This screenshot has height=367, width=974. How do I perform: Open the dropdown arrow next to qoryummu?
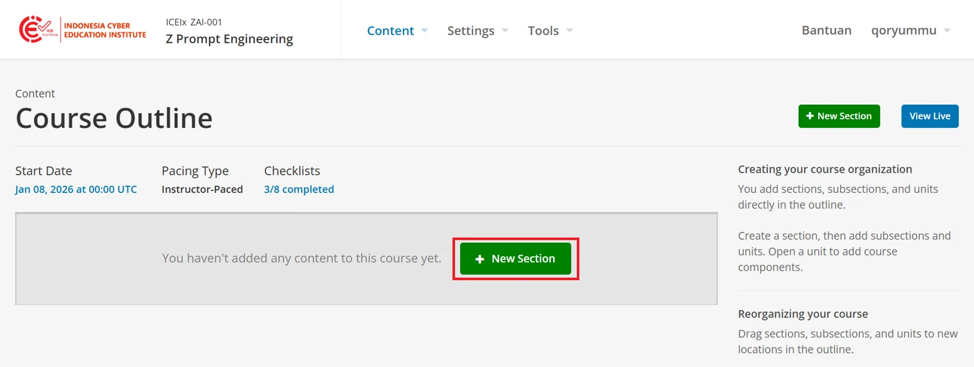[x=947, y=30]
